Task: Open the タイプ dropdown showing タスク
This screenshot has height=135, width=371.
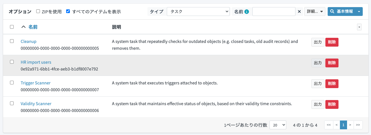Action: (x=198, y=12)
